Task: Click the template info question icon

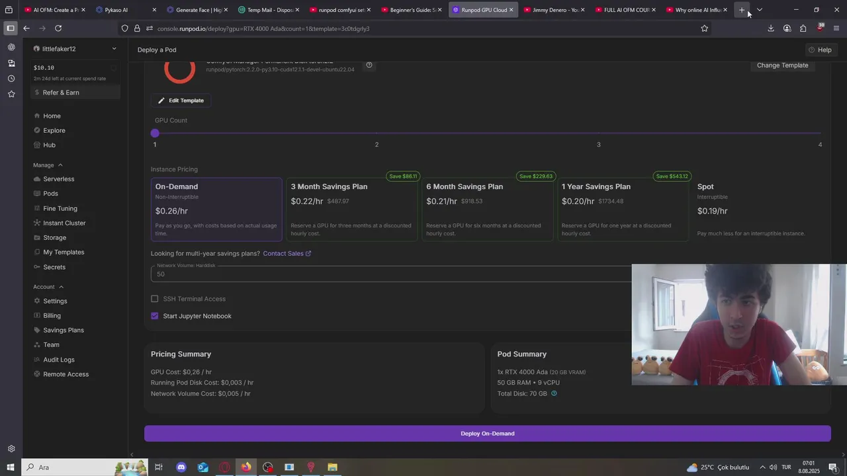Action: [369, 65]
